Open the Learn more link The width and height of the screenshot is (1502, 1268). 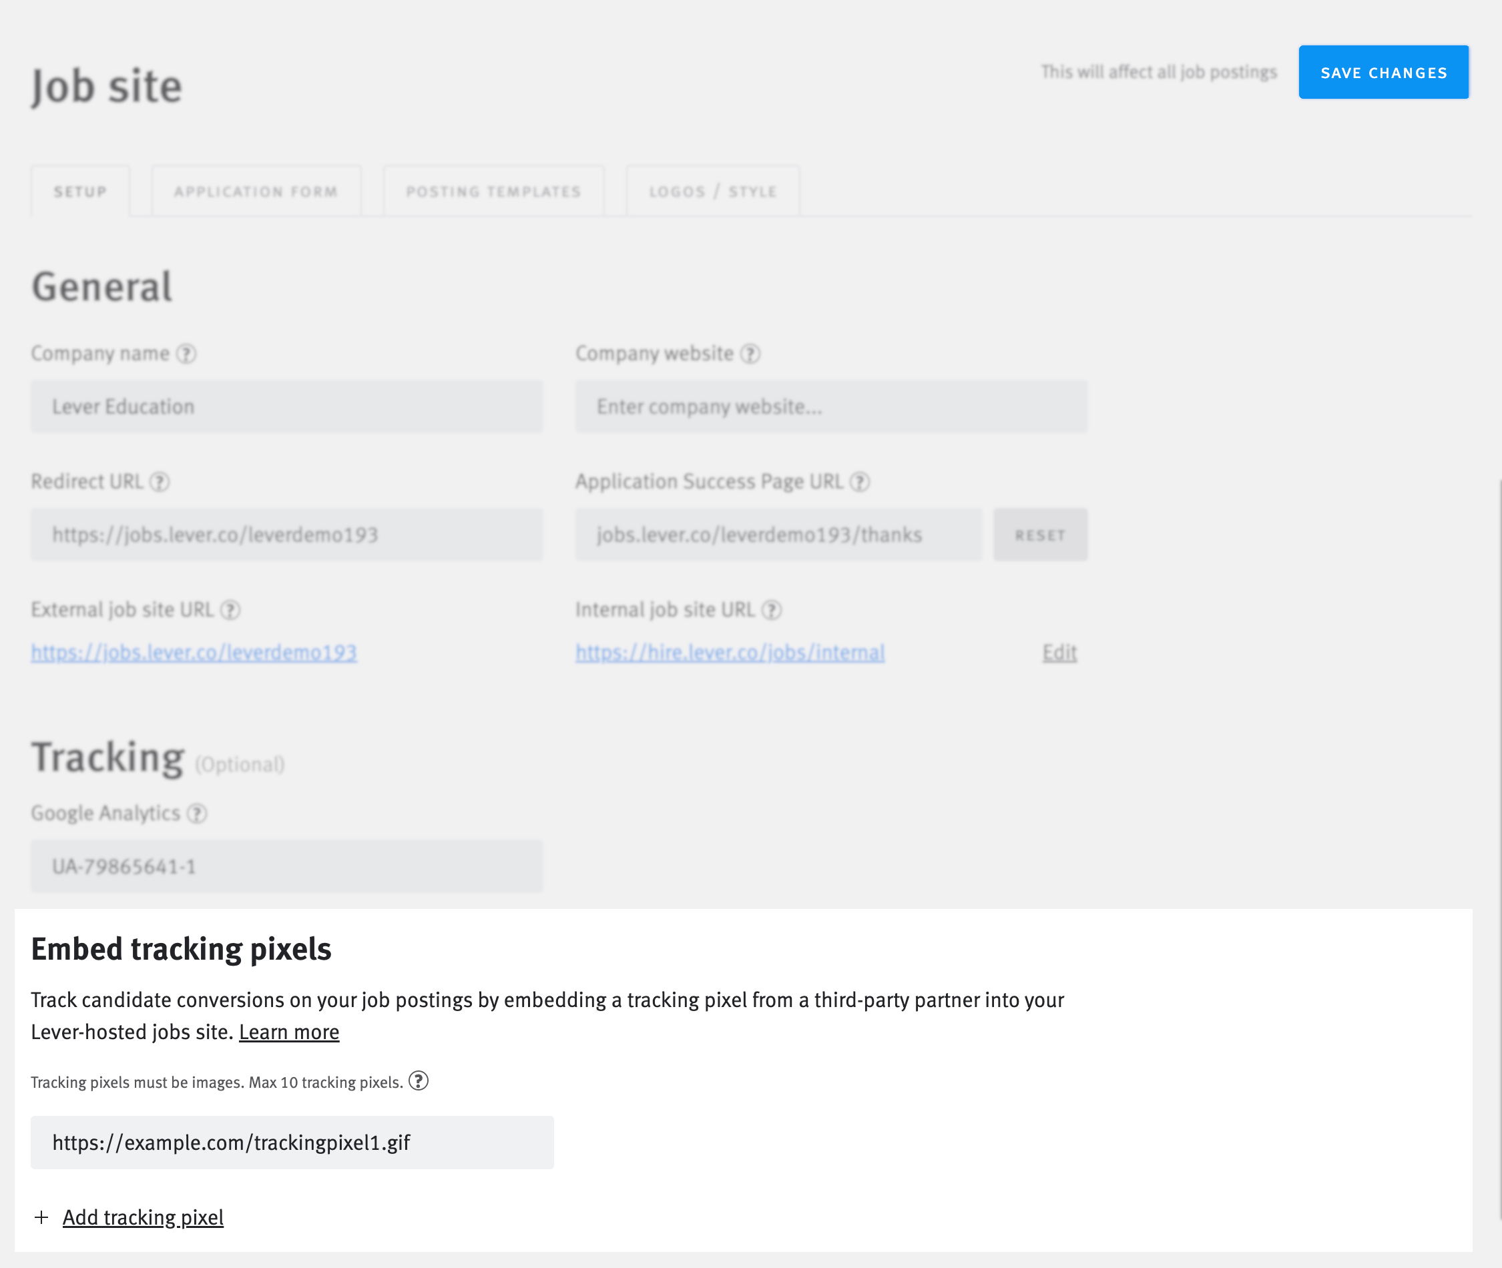pyautogui.click(x=289, y=1032)
